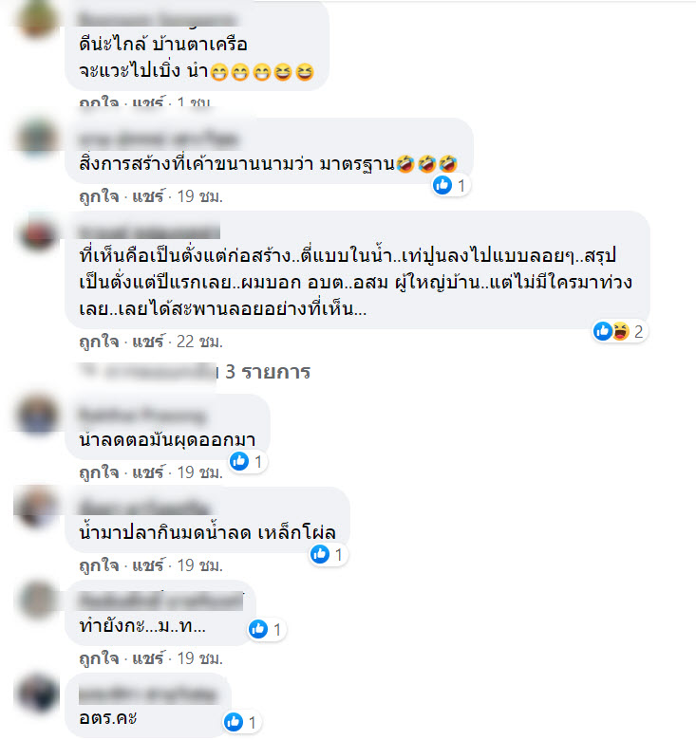Click ถูกใจ under น้ำลดตอมันผุดออกมา comment
696x740 pixels.
[99, 472]
